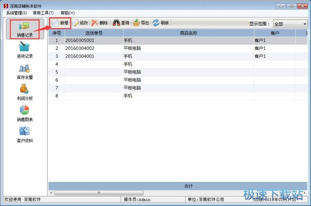
Task: Close the 深南店铺帐本软件 window
Action: click(302, 6)
